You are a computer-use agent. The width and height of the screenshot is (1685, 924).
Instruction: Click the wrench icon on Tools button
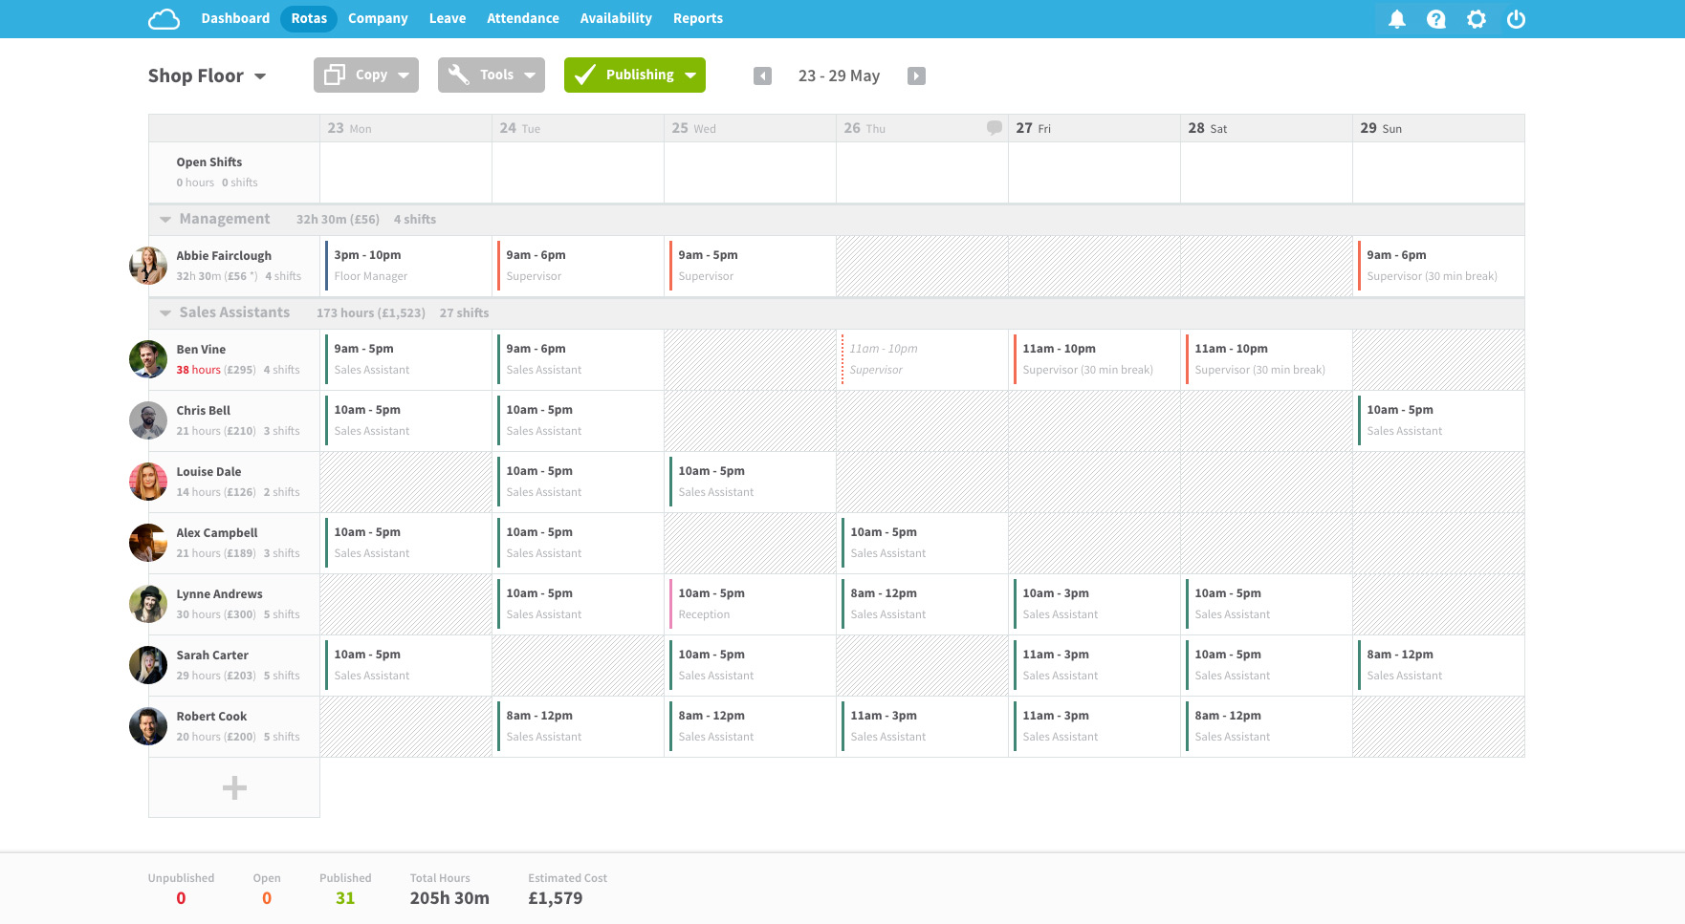(x=458, y=75)
